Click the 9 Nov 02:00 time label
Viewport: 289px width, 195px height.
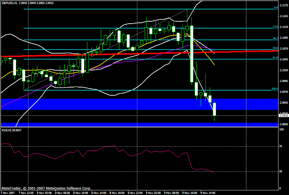[x=154, y=193]
